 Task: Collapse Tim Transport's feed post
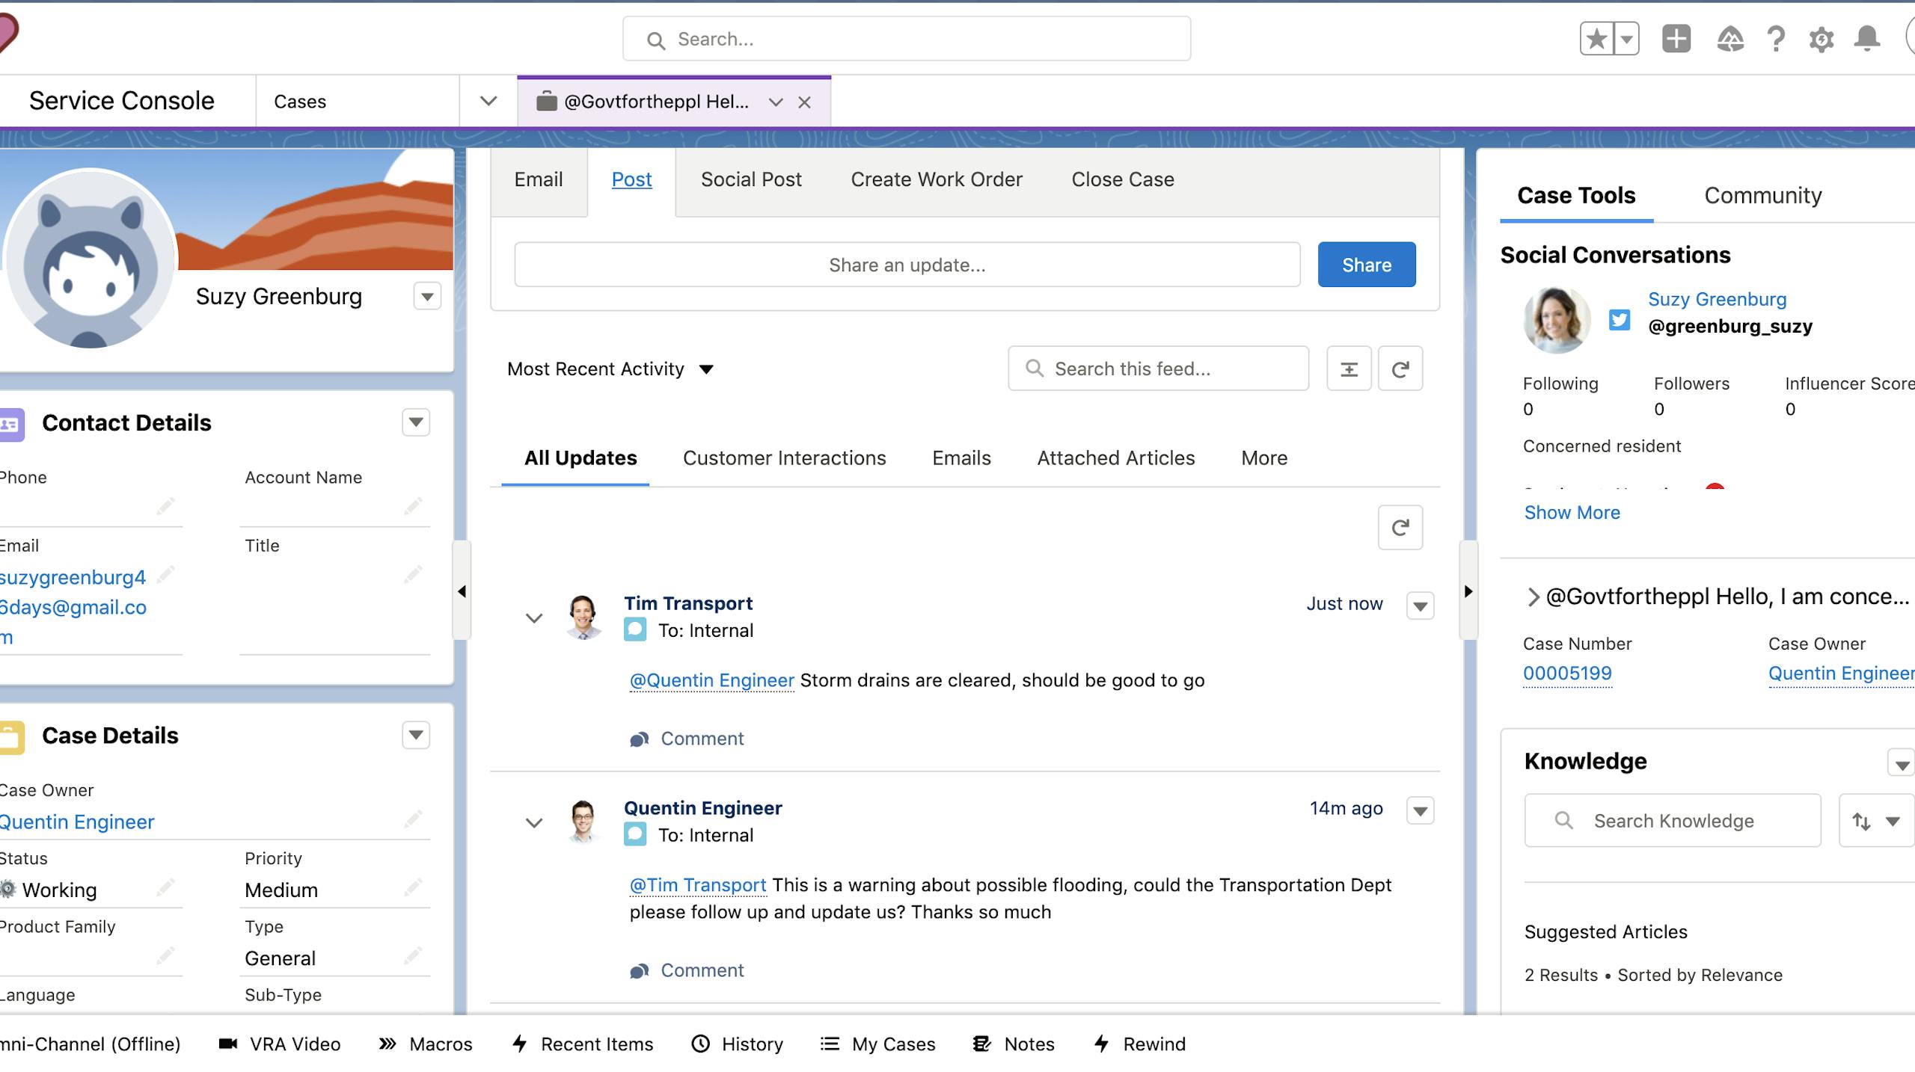click(533, 618)
